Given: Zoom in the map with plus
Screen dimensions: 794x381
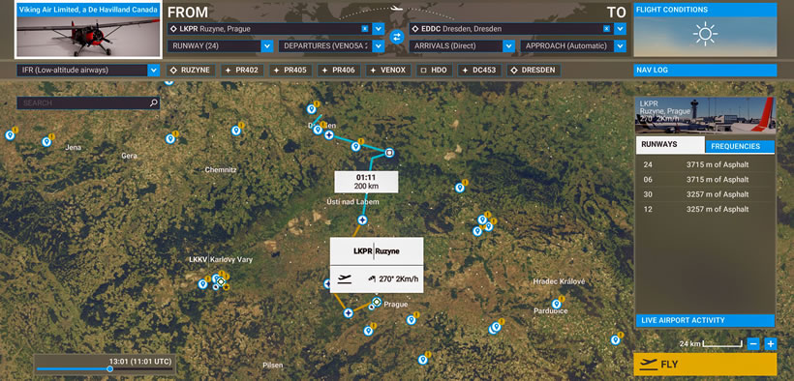Looking at the screenshot, I should click(770, 344).
